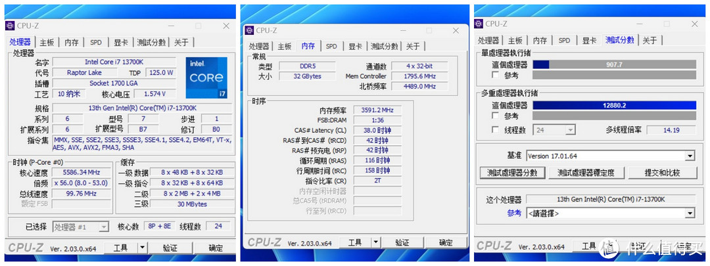Click the FSB:DRAM ratio 1:36

pos(377,120)
